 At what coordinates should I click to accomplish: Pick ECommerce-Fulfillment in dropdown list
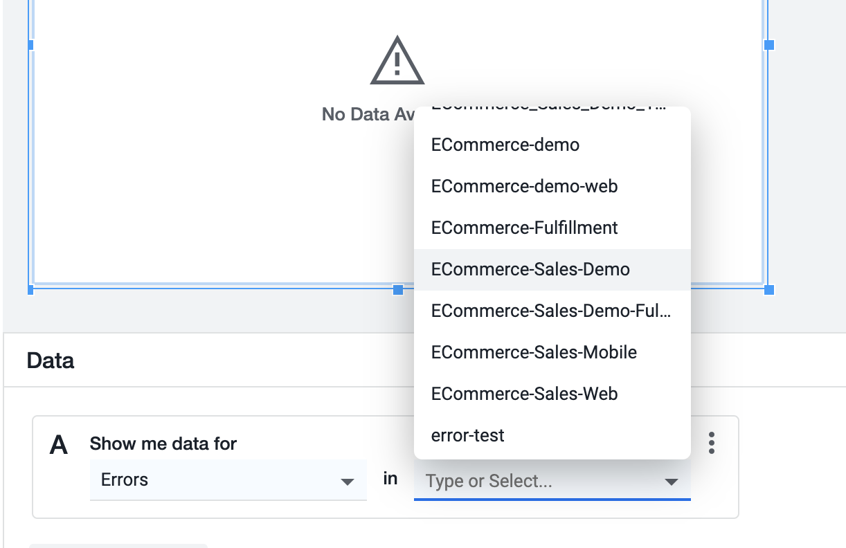pos(552,228)
